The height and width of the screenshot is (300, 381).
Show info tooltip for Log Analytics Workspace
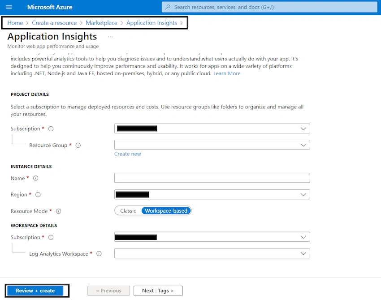tap(99, 253)
